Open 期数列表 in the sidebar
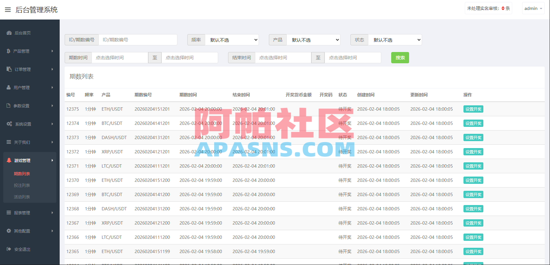Screen dimensions: 550x265 pos(22,174)
